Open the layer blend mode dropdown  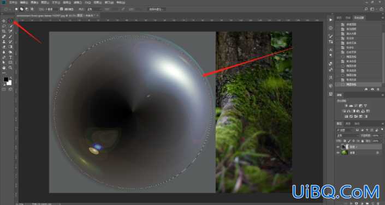click(x=347, y=135)
